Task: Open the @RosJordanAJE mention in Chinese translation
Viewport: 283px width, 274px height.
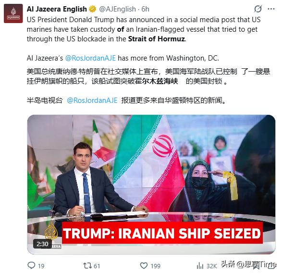Action: 92,100
